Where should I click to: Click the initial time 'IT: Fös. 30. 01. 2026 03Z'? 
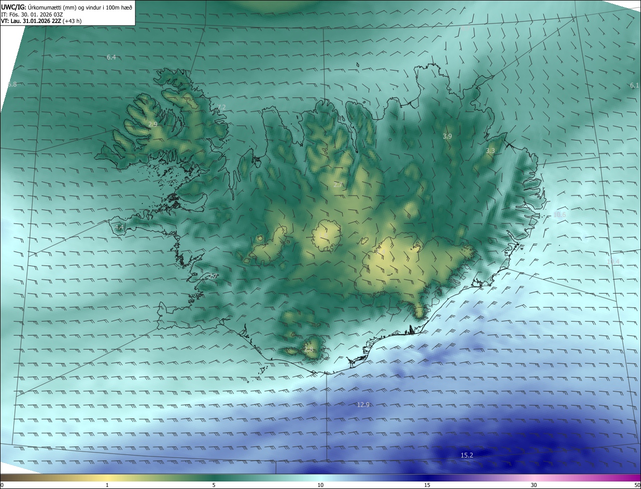[32, 14]
